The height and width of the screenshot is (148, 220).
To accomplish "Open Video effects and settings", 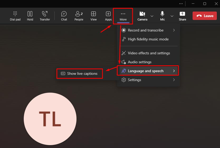I will [149, 53].
